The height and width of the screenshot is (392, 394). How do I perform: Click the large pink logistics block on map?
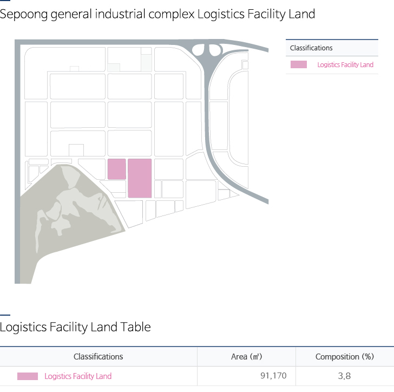click(140, 178)
